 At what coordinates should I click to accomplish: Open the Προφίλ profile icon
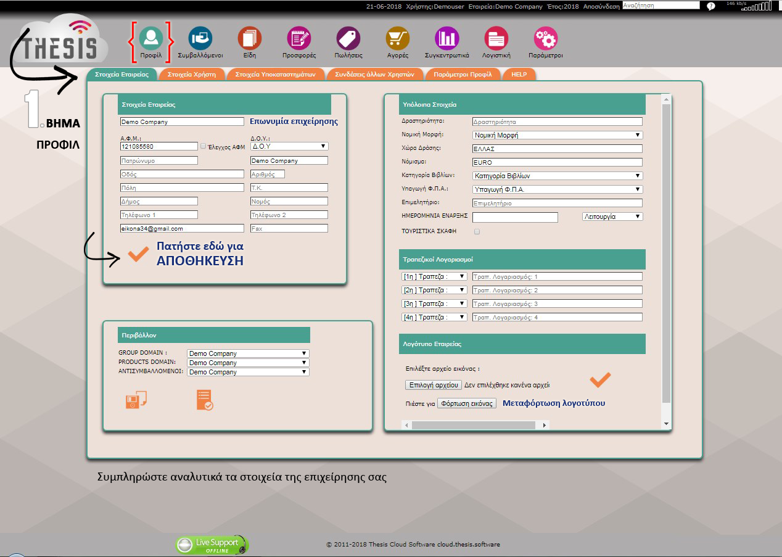[x=150, y=39]
